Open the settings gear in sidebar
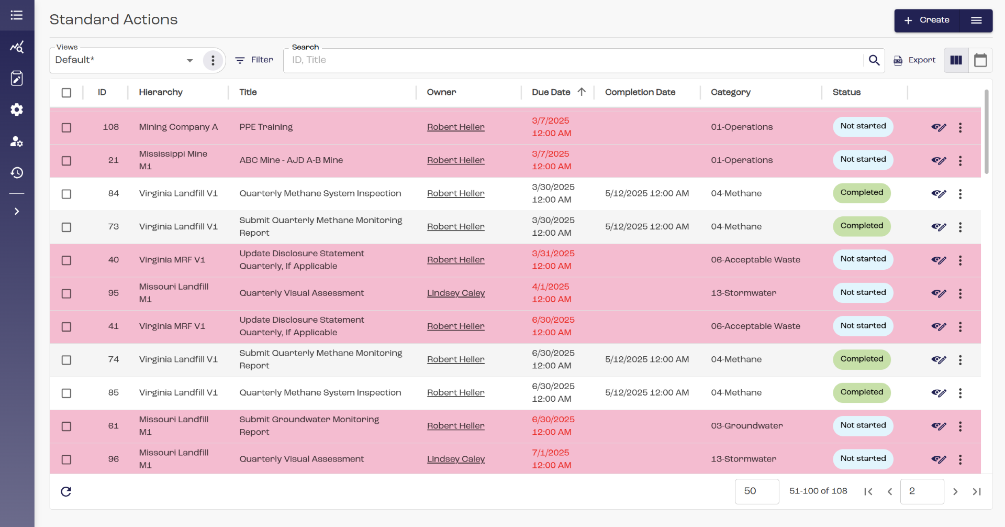Screen dimensions: 1005x527 (17, 109)
